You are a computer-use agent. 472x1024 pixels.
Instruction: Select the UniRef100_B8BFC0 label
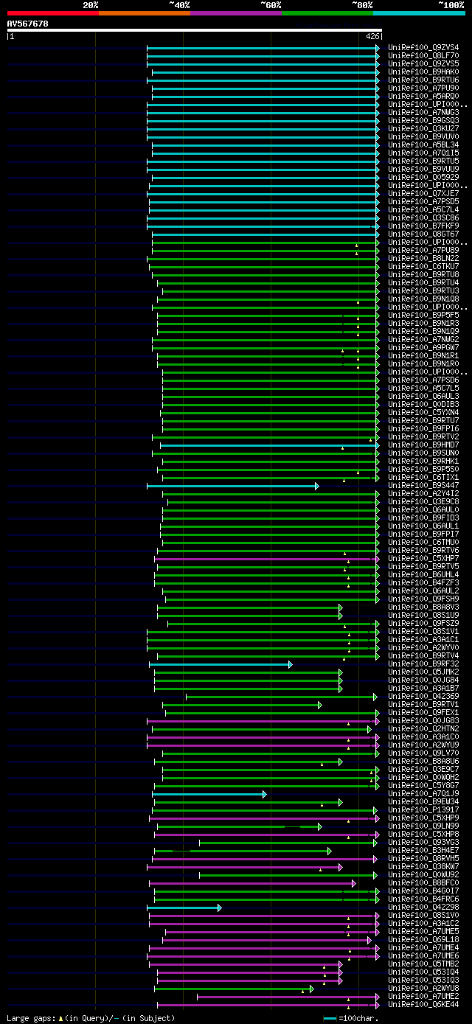point(424,882)
